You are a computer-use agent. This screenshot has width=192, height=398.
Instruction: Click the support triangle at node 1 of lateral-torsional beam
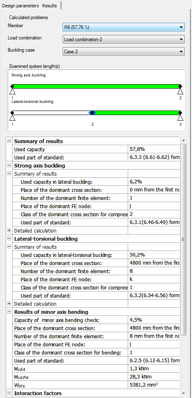(x=12, y=118)
